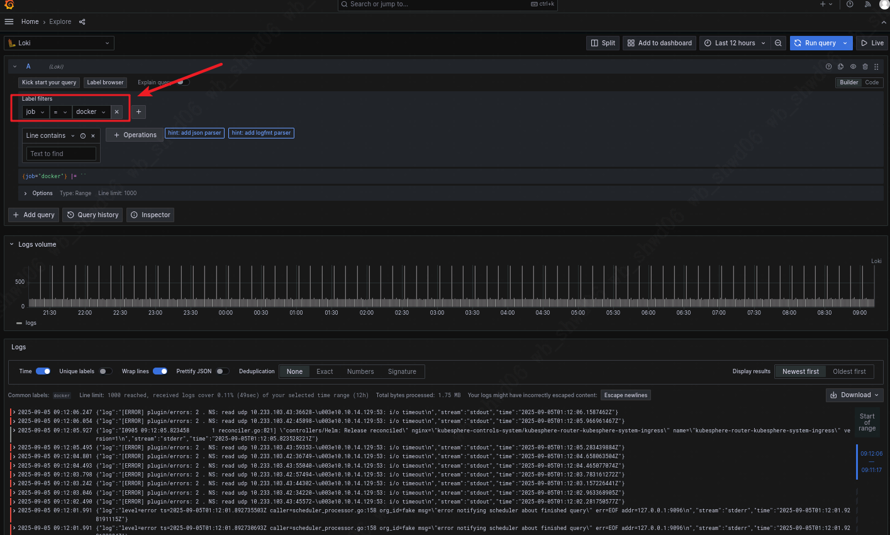Open the Grafana logo home link
Screen dimensions: 890x535
tap(9, 4)
